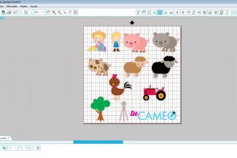Click the Send to Silhouette icon
Viewport: 237px width, 158px height.
[x=15, y=12]
